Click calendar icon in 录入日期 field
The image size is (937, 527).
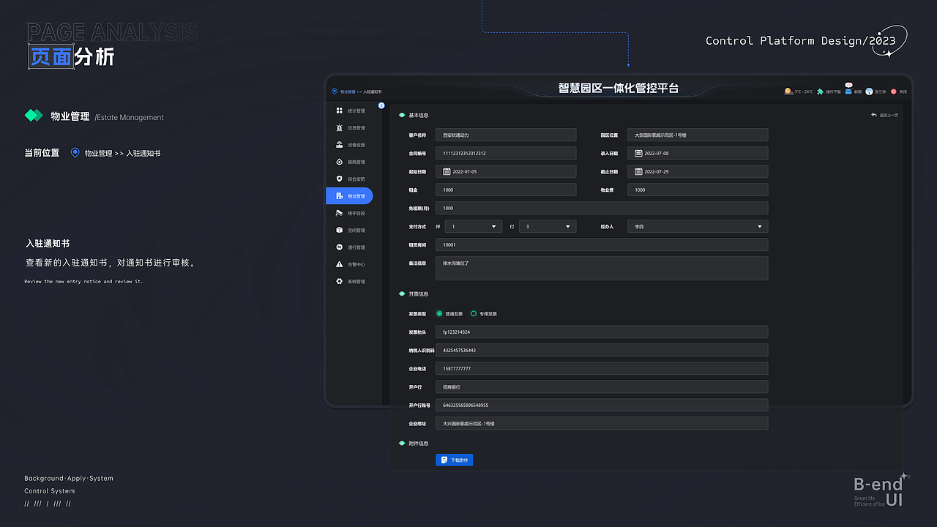tap(638, 153)
